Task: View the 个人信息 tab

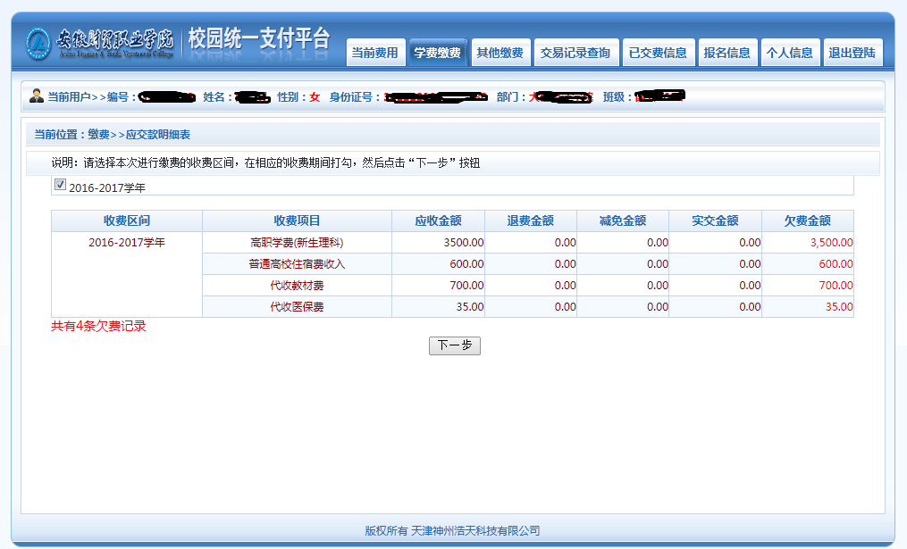Action: pos(789,53)
